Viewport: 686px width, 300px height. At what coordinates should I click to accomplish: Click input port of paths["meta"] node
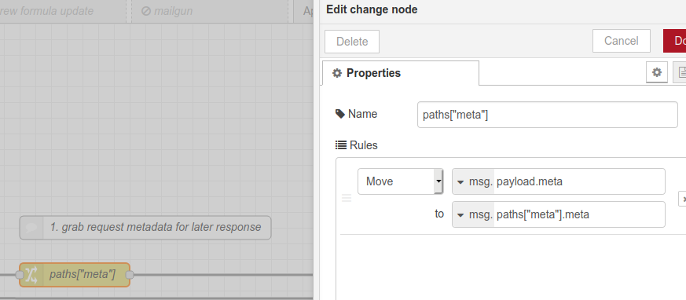click(19, 275)
